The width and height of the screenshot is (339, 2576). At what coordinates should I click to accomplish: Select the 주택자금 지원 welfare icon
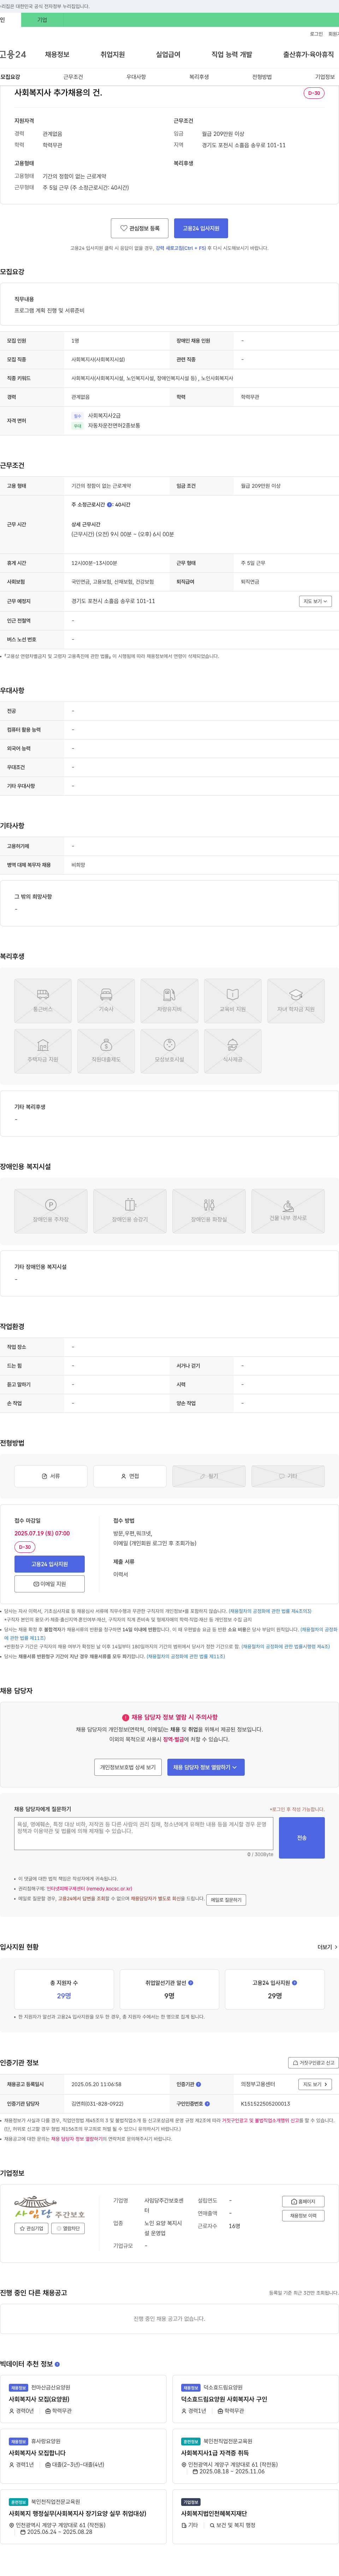coord(43,1050)
